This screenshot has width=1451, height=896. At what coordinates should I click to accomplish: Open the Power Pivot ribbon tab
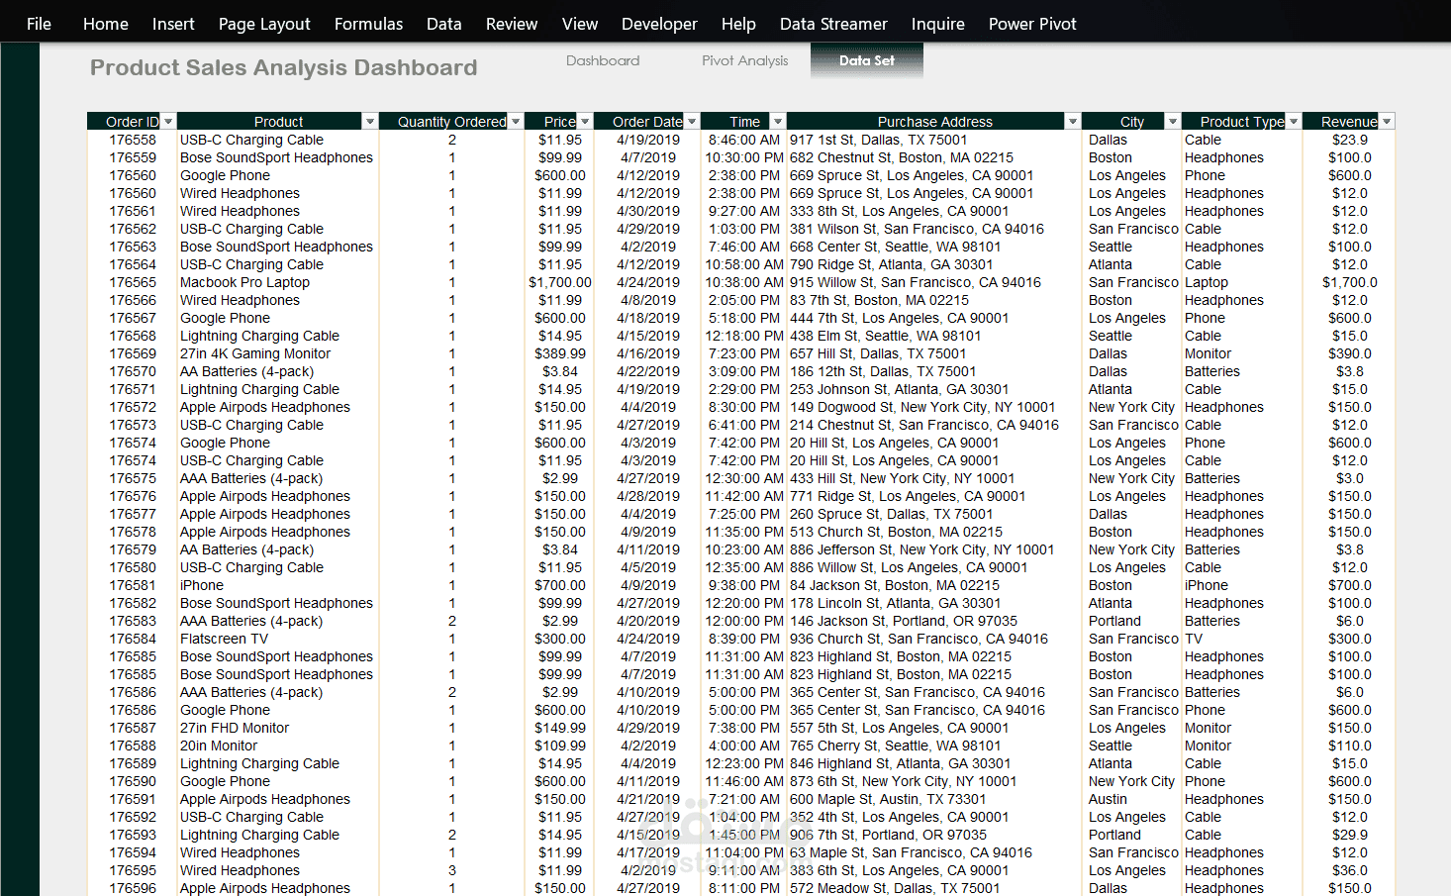tap(1032, 24)
